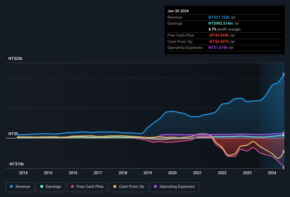Click the 4.7% profit margin text
Screen dimensions: 290x197
[x=224, y=29]
